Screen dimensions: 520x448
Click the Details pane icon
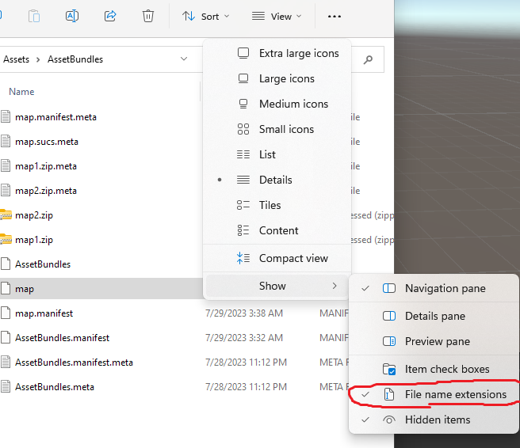pos(389,317)
